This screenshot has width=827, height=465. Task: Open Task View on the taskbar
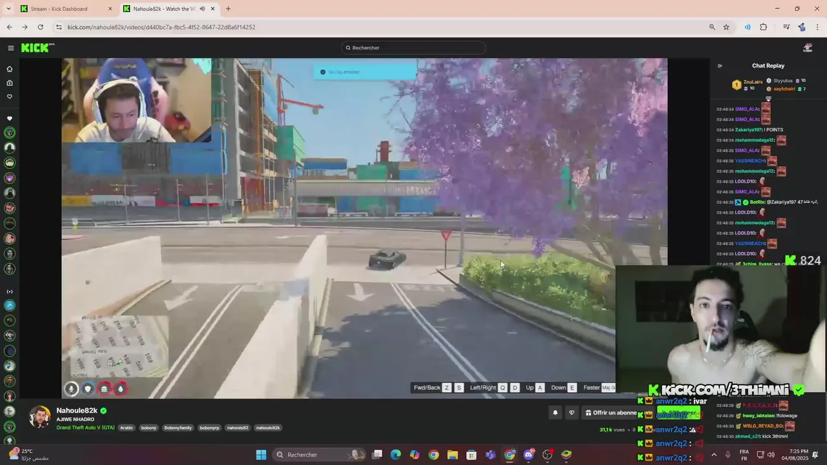(x=377, y=455)
